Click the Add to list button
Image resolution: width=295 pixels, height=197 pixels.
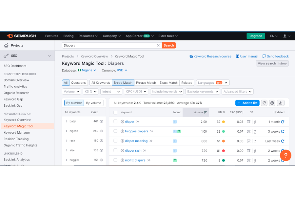coord(247,103)
